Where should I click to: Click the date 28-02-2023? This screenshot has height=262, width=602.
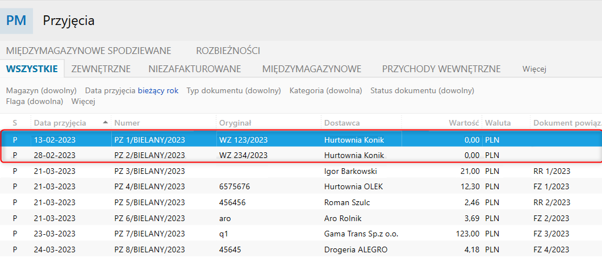coord(55,156)
